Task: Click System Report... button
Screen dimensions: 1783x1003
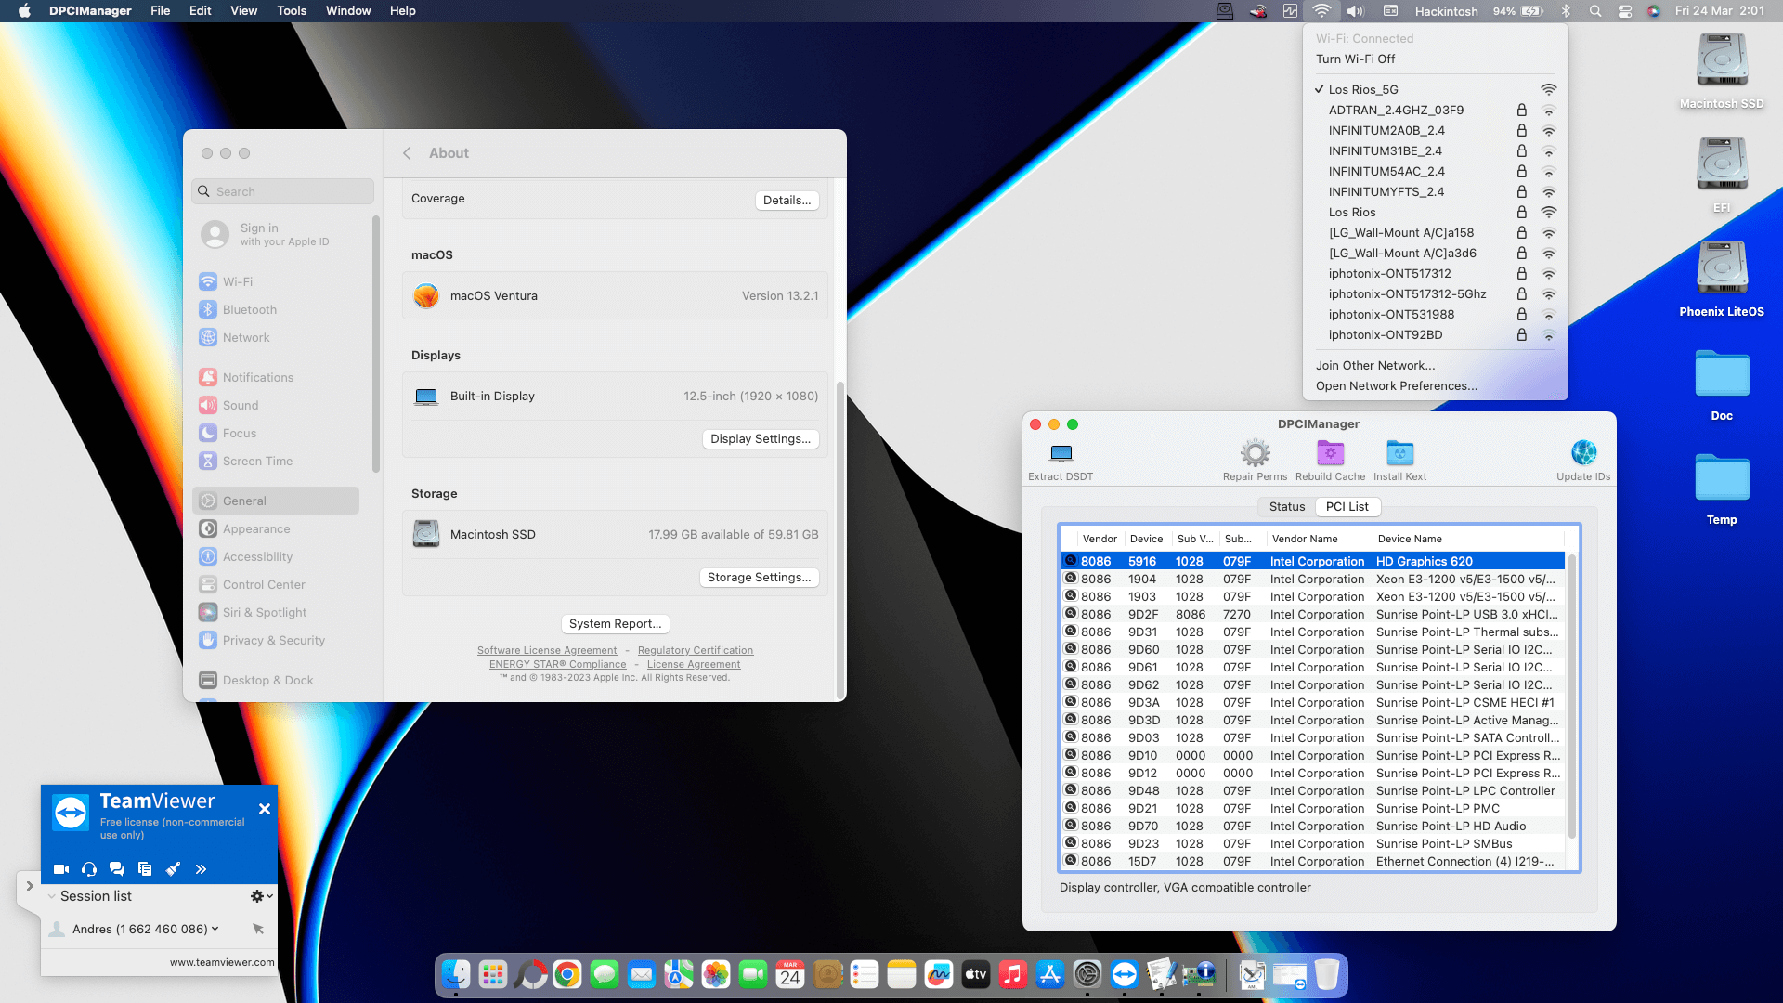Action: click(x=616, y=623)
